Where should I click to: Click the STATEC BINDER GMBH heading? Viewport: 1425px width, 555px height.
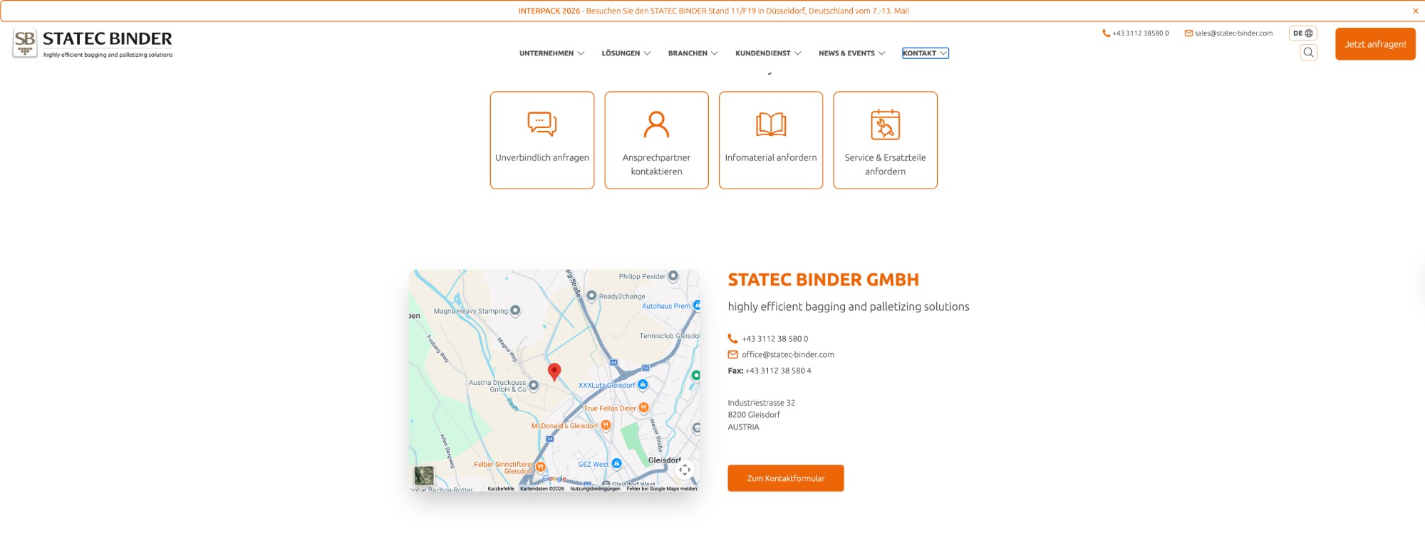pyautogui.click(x=823, y=280)
